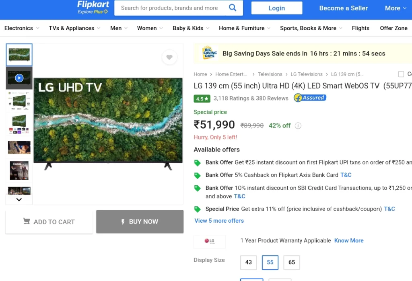This screenshot has width=412, height=281.
Task: Open View 5 more offers link
Action: [219, 221]
